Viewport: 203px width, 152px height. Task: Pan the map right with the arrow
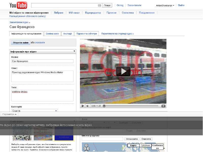88,149
